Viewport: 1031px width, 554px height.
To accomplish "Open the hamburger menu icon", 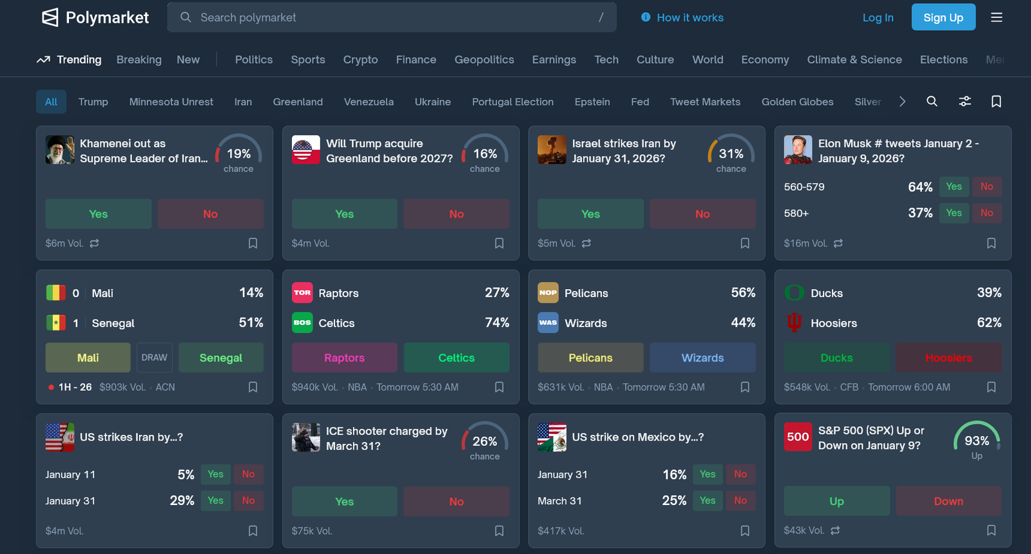I will pyautogui.click(x=996, y=17).
